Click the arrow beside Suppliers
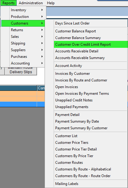The height and width of the screenshot is (188, 128). pos(42,50)
